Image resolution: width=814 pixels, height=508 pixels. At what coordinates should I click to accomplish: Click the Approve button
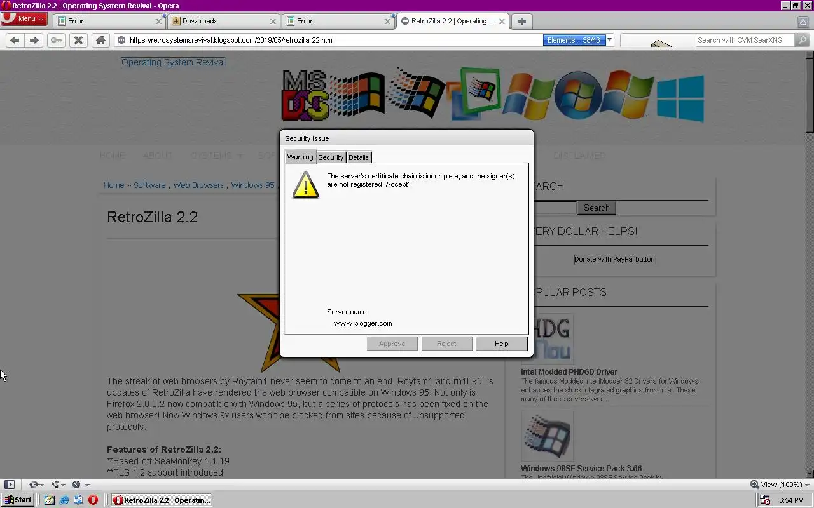click(x=392, y=344)
